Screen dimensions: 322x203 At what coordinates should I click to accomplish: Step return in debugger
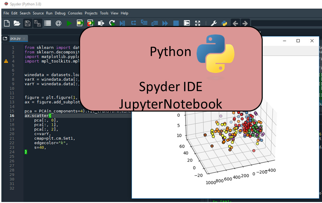[155, 23]
